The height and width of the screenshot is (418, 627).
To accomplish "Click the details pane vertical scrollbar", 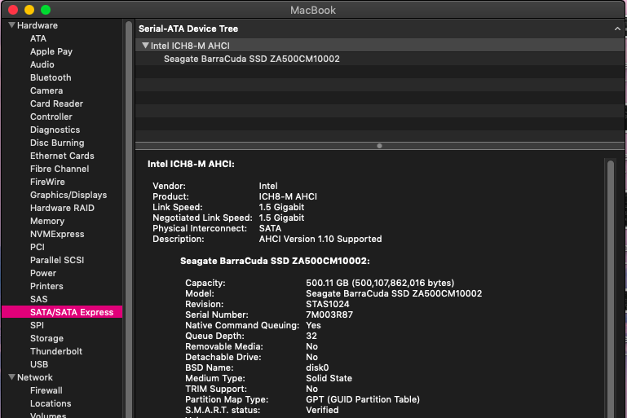I will (610, 288).
